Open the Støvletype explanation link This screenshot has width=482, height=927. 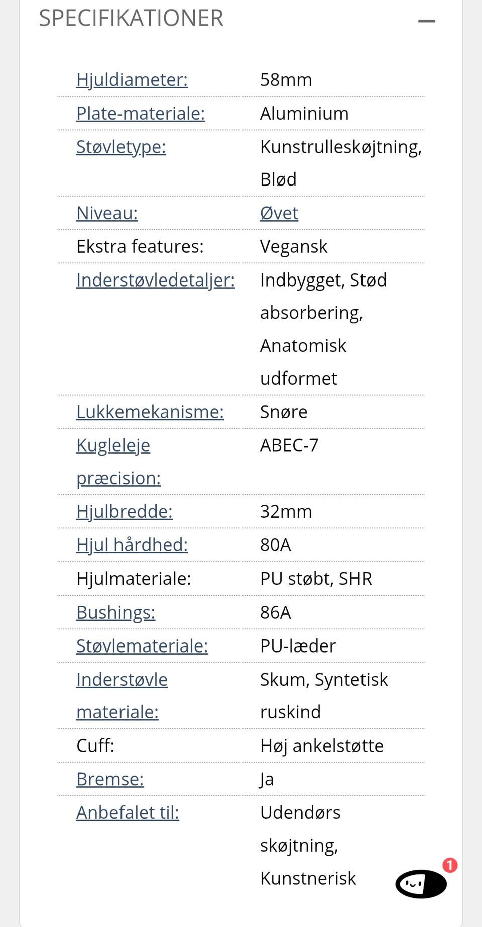point(121,147)
